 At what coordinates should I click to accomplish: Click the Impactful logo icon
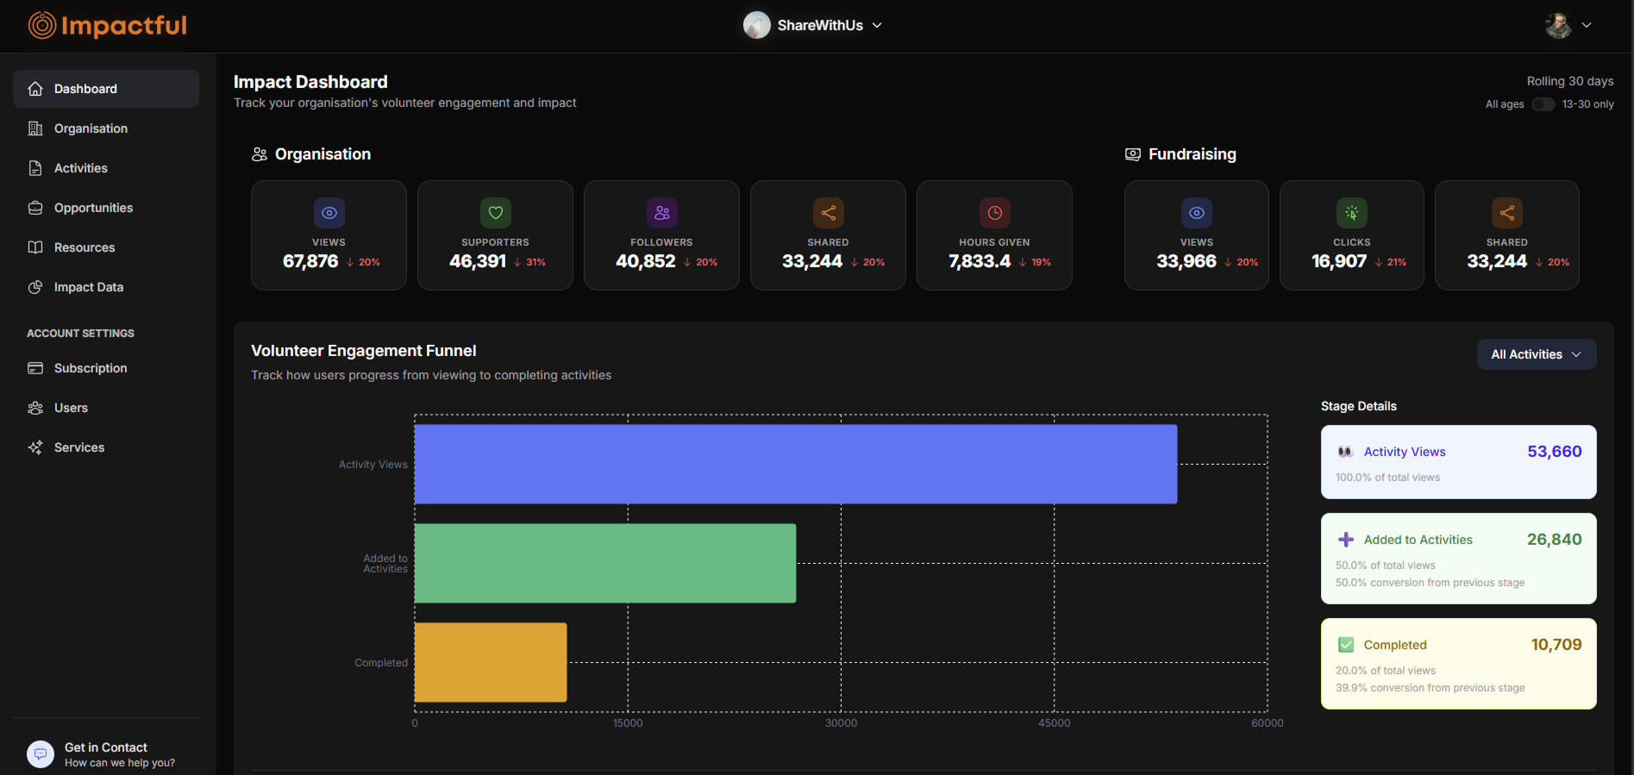(x=41, y=26)
